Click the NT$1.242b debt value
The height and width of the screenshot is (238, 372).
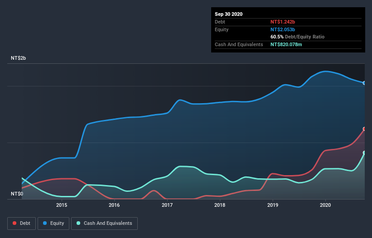283,22
